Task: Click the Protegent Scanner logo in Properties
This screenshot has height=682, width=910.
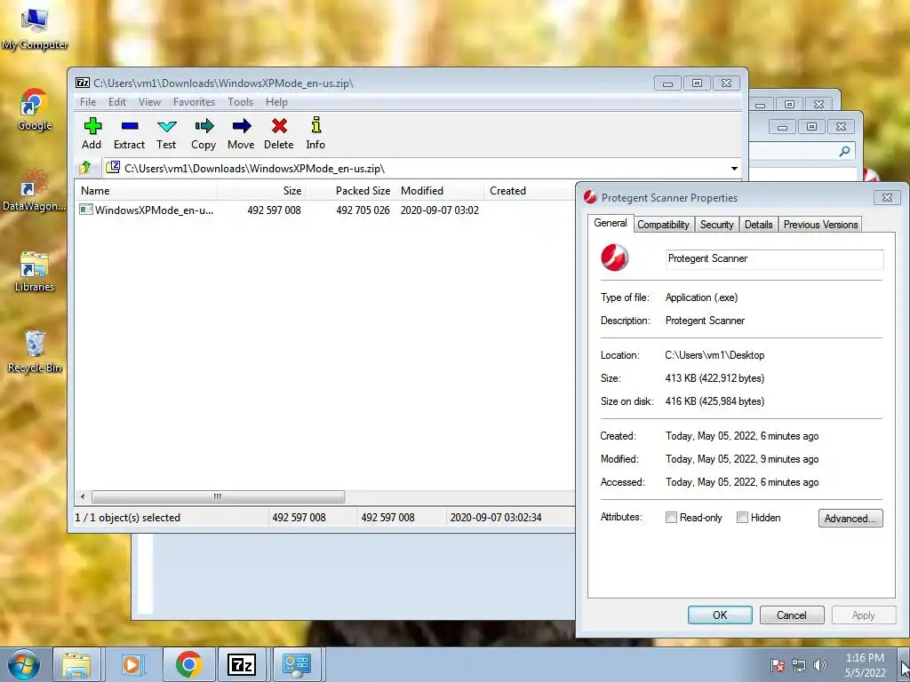Action: pos(615,258)
